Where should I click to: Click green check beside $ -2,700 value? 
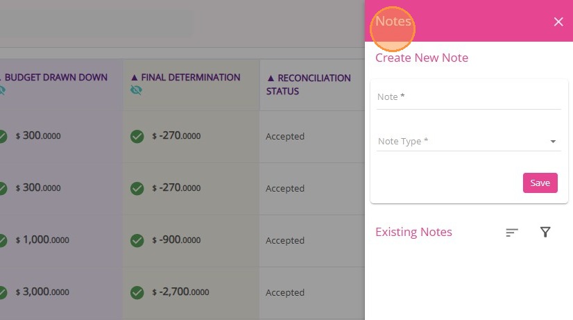137,292
